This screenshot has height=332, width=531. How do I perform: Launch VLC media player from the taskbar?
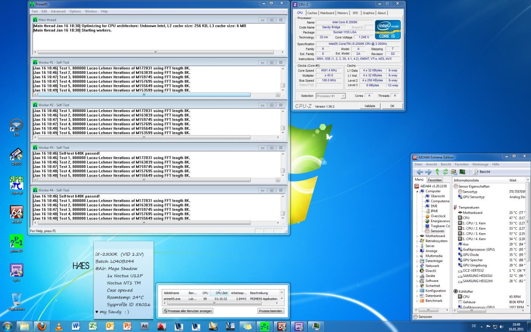tap(59, 326)
